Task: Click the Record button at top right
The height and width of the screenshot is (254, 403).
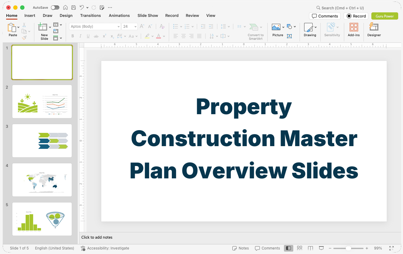Action: point(356,16)
